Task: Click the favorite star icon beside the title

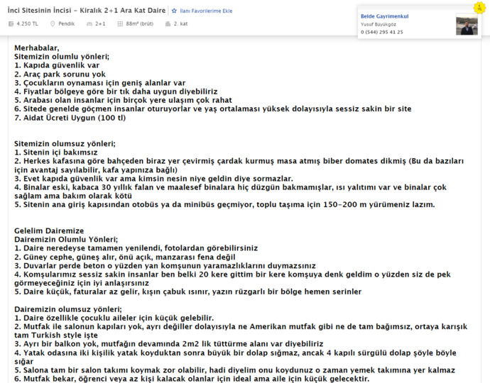Action: click(174, 11)
